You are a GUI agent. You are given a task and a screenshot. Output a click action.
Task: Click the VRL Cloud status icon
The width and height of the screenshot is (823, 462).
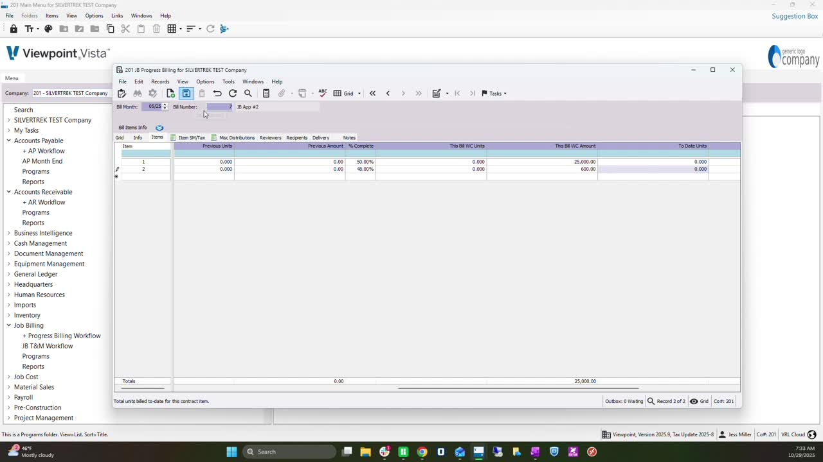pos(811,434)
